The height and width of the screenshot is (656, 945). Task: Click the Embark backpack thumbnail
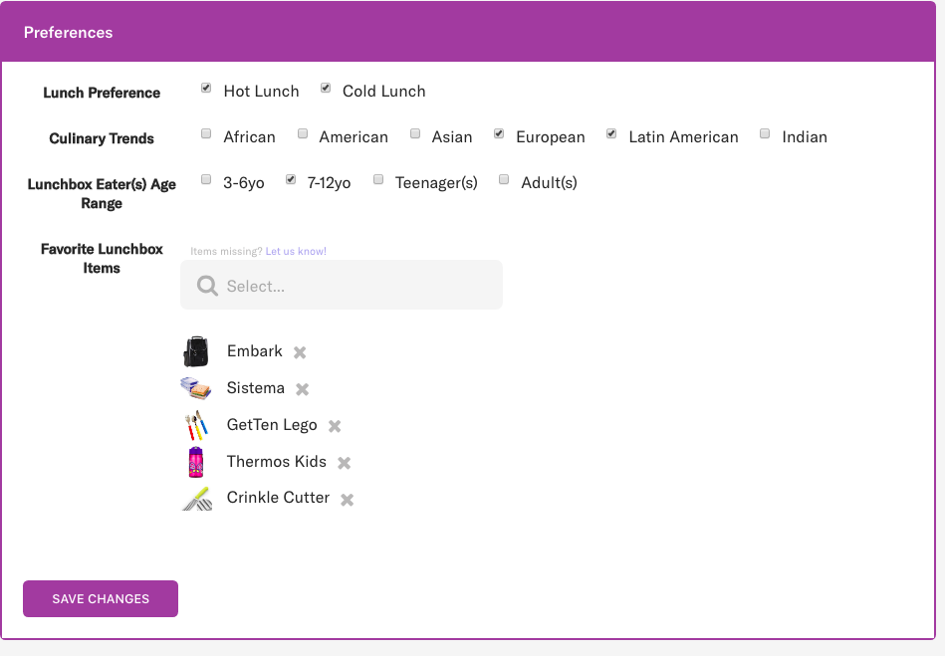click(196, 351)
